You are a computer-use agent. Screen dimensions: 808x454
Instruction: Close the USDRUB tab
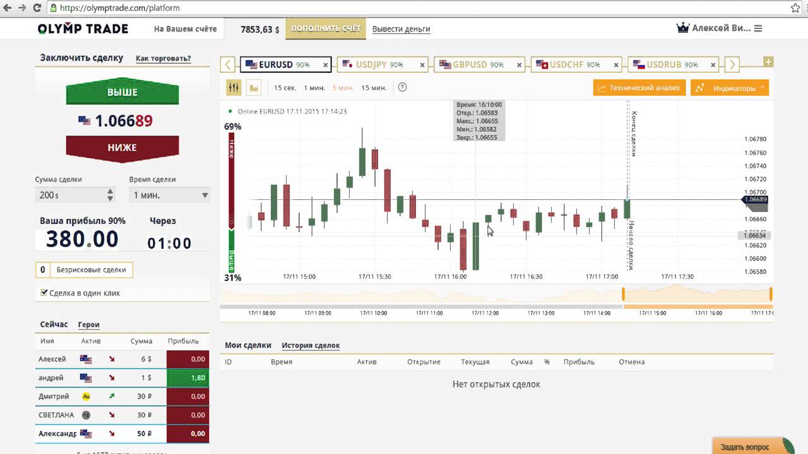pos(714,65)
